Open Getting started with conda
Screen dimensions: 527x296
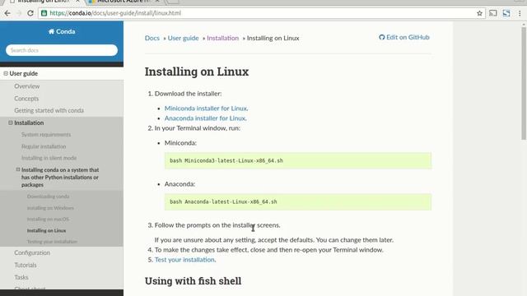coord(49,110)
